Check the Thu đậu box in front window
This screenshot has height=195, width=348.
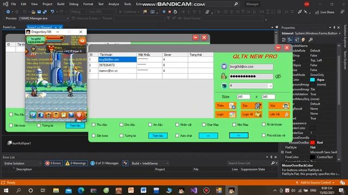pos(94,125)
